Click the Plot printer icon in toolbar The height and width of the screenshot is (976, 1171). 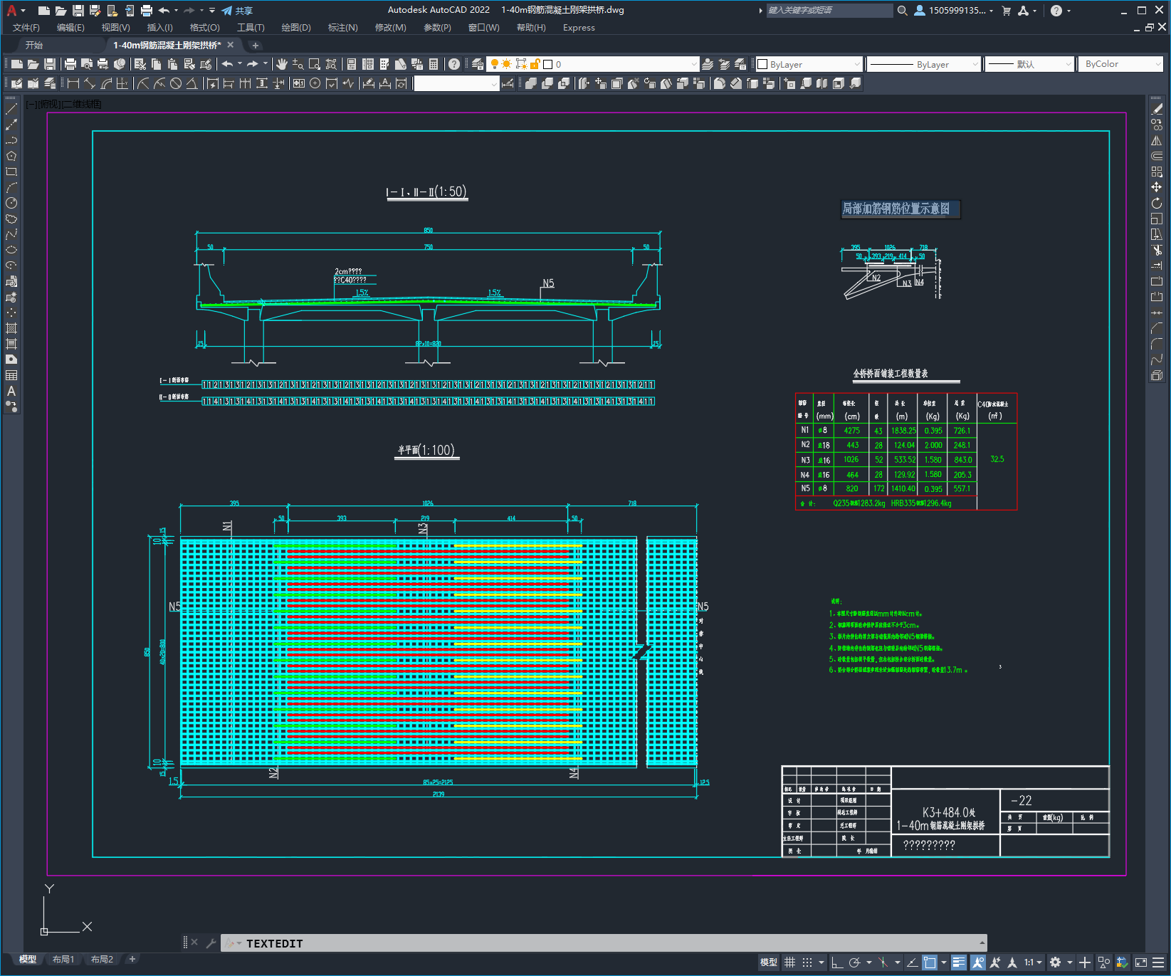tap(70, 64)
